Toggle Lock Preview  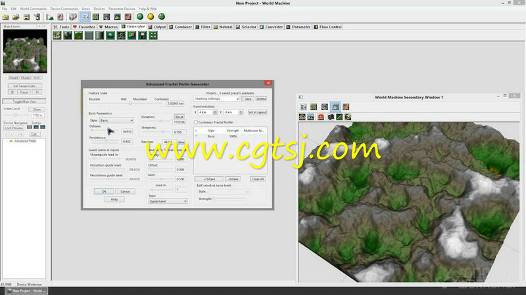(x=14, y=128)
